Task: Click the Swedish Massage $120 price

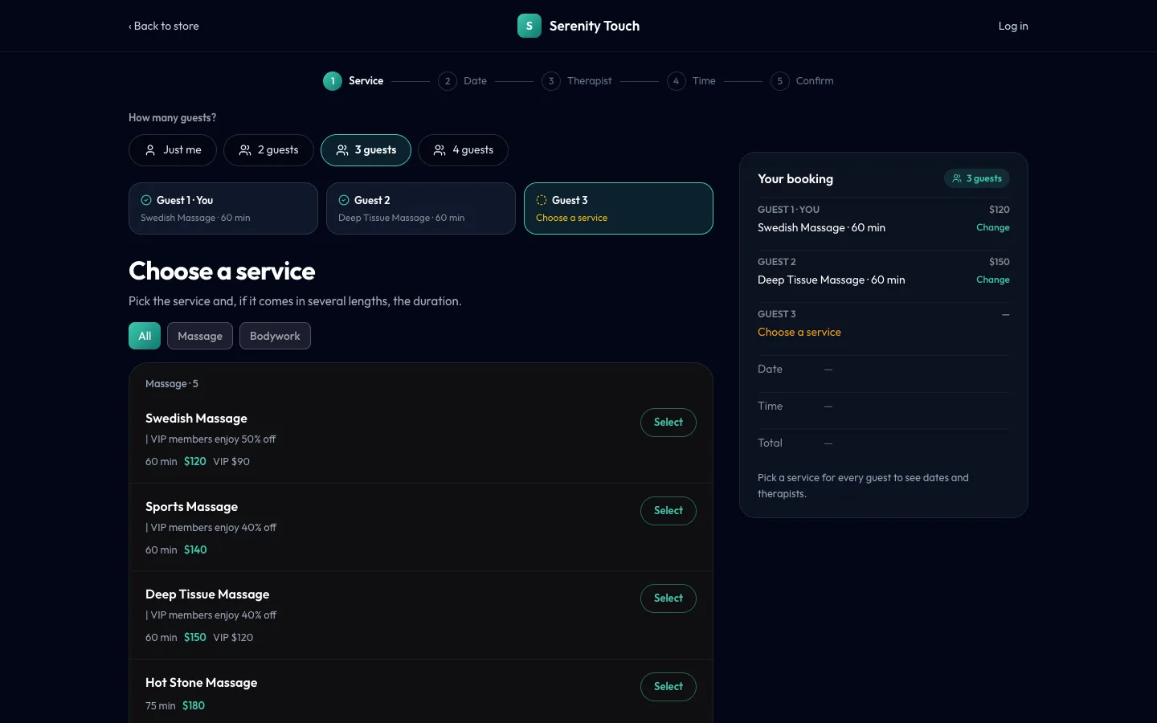Action: click(195, 461)
